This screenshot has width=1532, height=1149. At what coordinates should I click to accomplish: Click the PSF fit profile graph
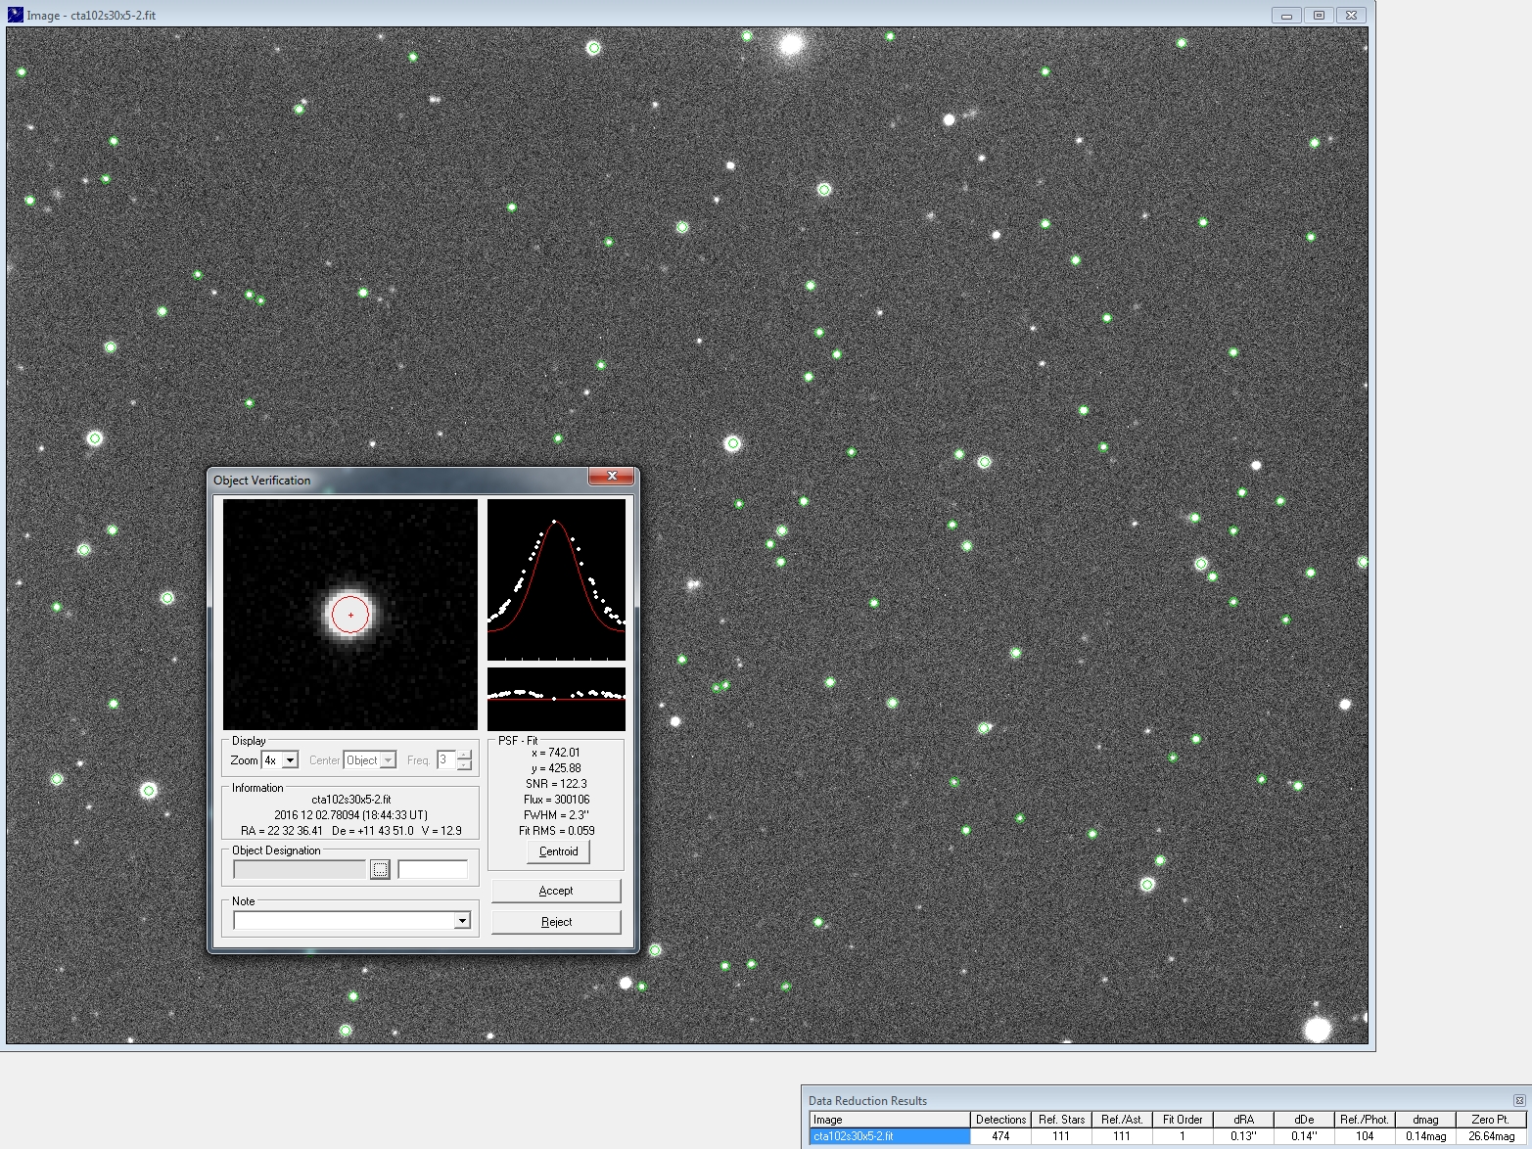click(x=556, y=579)
